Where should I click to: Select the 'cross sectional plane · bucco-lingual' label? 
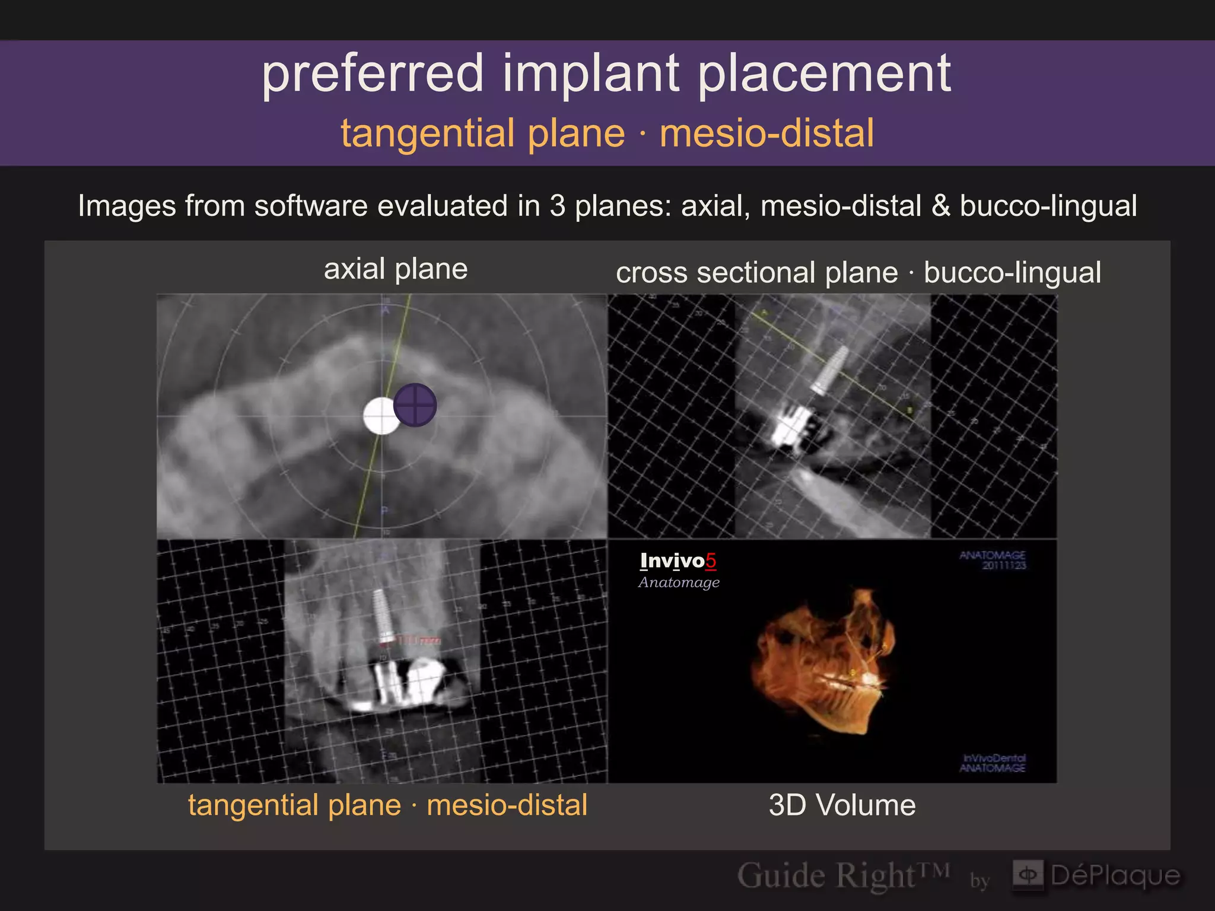click(x=858, y=273)
